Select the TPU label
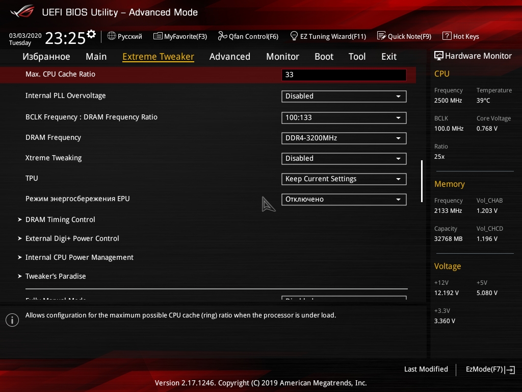 pos(32,178)
